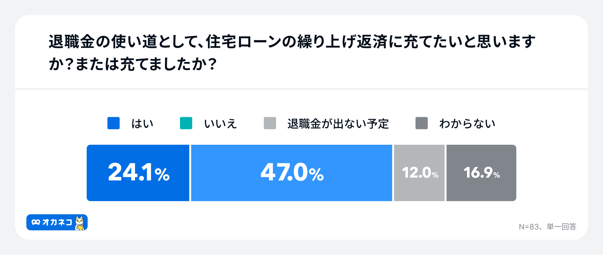Screen dimensions: 603x255
Task: Click the blue はい legend swatch
Action: 113,123
